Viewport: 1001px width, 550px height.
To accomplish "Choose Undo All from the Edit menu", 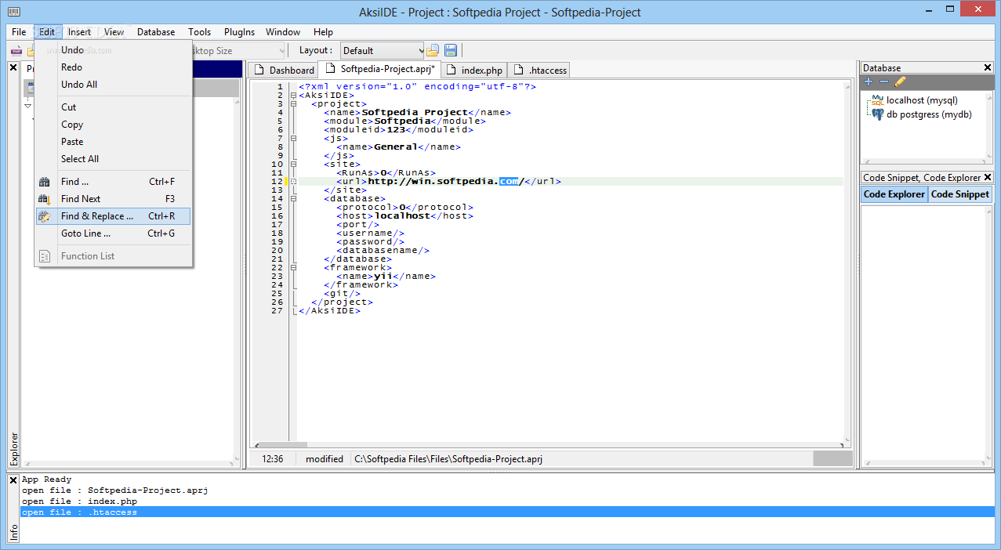I will coord(113,85).
